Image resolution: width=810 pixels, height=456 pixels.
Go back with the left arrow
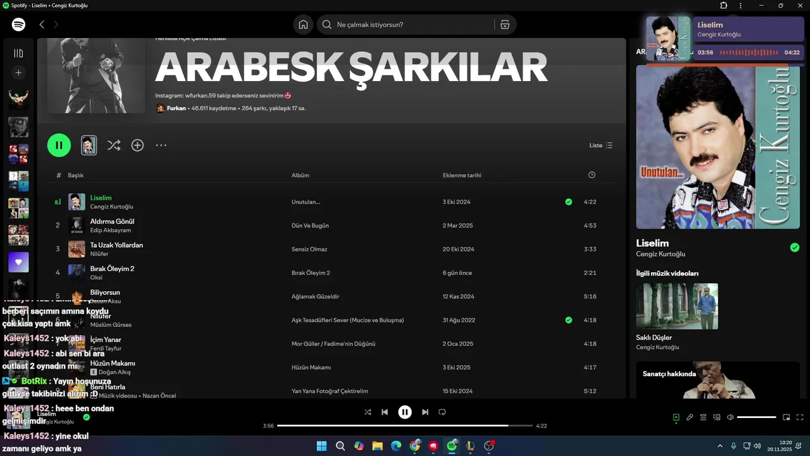[x=42, y=25]
